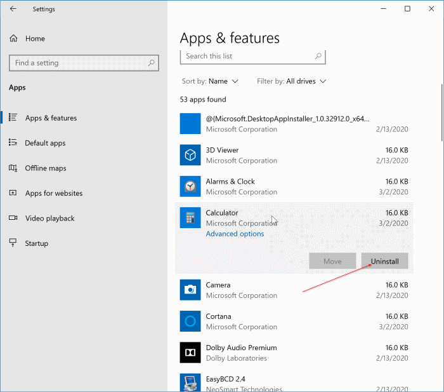The image size is (444, 392).
Task: Open Calculator Advanced options link
Action: point(235,234)
